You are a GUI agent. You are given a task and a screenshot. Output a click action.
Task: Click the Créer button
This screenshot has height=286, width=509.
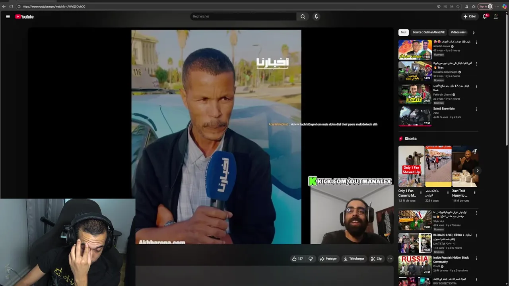470,17
